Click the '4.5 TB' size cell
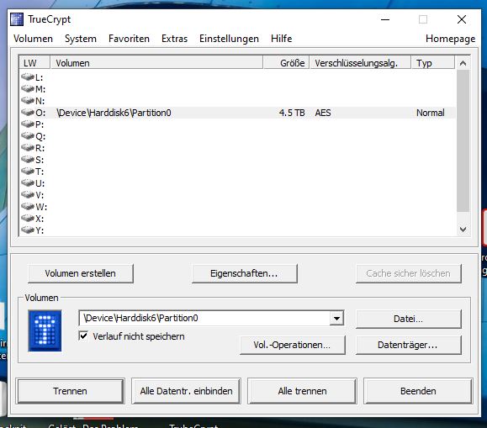This screenshot has height=428, width=487. point(292,113)
